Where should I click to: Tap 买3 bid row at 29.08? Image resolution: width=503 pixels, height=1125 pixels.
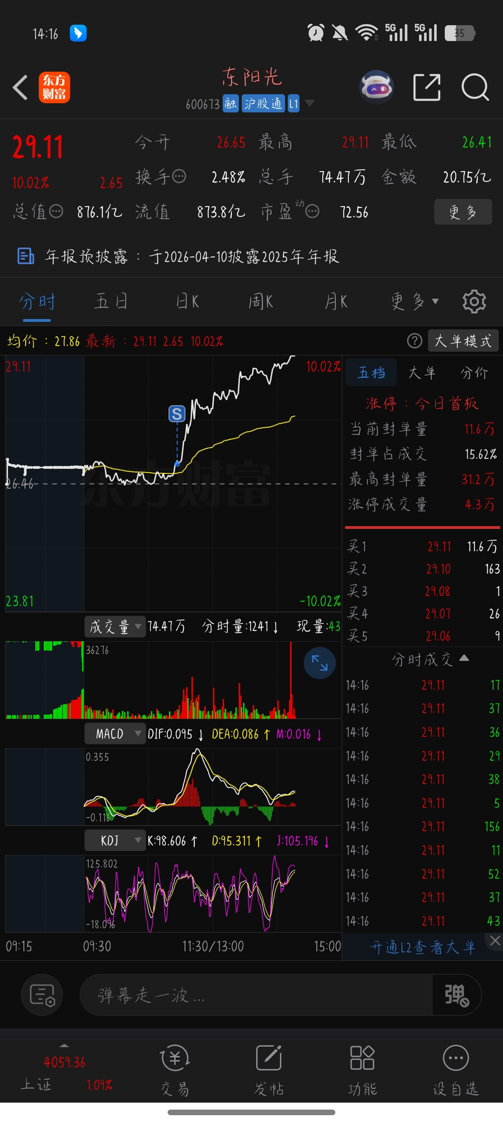tap(423, 591)
